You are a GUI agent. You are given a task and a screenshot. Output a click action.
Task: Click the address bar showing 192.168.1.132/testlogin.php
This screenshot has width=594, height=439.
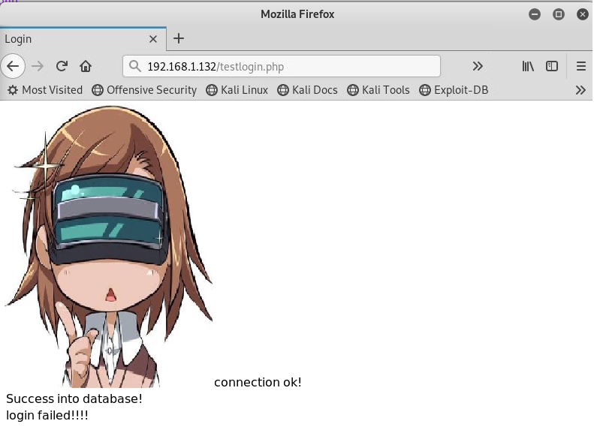282,66
